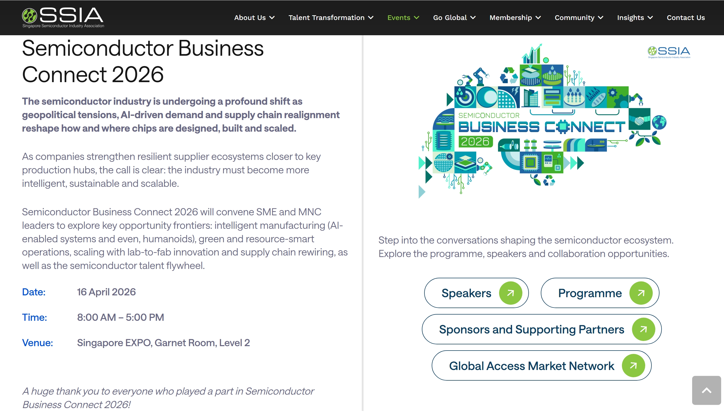Click the back-to-top chevron button

(706, 390)
